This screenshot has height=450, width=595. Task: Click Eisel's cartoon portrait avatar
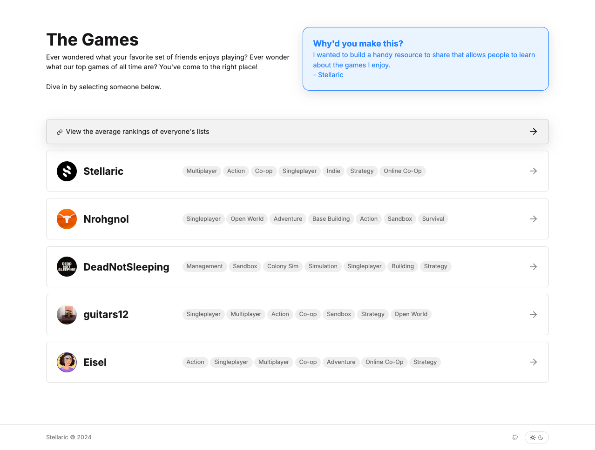[x=67, y=362]
